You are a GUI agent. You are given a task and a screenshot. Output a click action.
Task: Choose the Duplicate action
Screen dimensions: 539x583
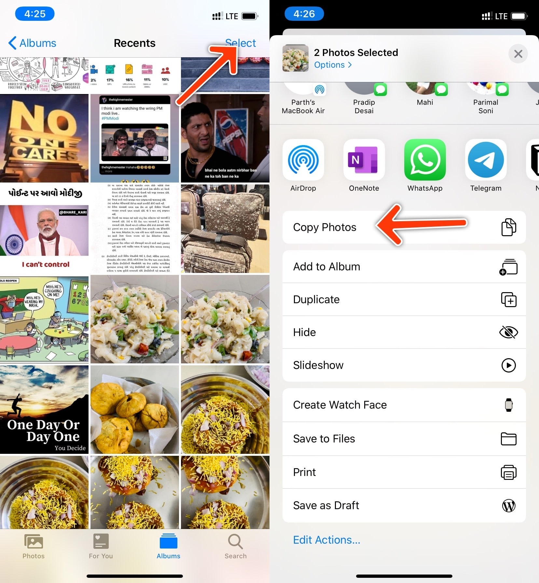click(x=316, y=300)
